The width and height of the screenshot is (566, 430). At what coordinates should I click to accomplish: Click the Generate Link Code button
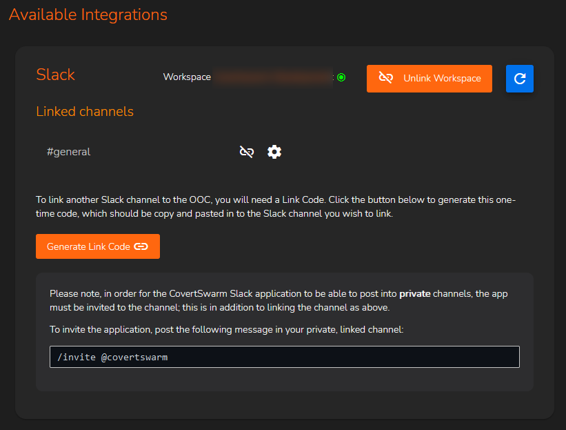(98, 246)
